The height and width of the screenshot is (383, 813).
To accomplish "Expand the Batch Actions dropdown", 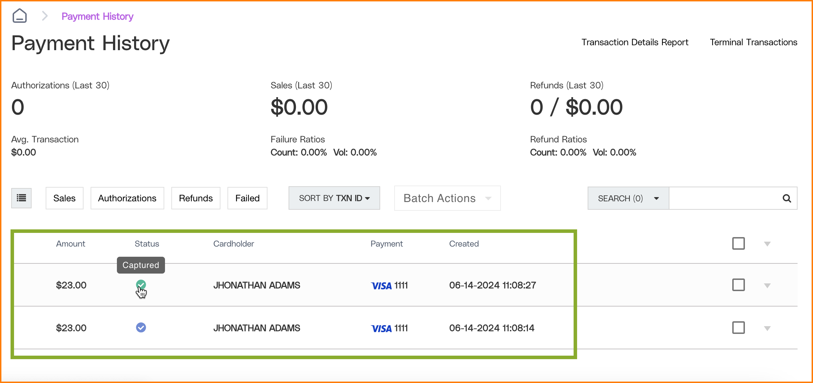I will coord(447,198).
